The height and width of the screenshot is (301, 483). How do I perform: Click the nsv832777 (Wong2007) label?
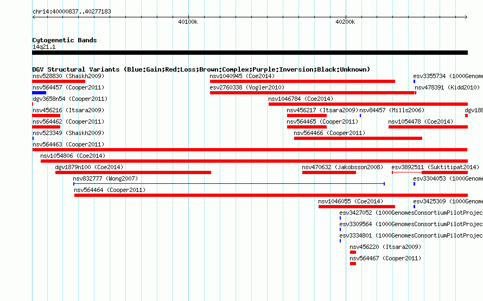(105, 178)
